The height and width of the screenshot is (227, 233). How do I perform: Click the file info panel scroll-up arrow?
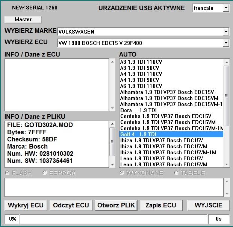pos(112,124)
